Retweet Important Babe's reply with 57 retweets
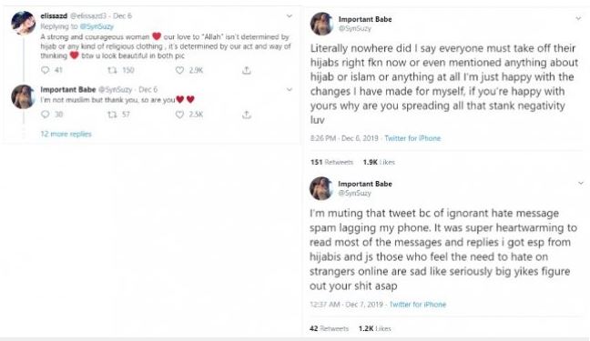The height and width of the screenshot is (341, 590). coord(112,115)
